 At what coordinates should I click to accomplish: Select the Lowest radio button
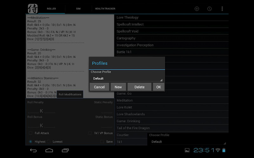click(x=49, y=142)
